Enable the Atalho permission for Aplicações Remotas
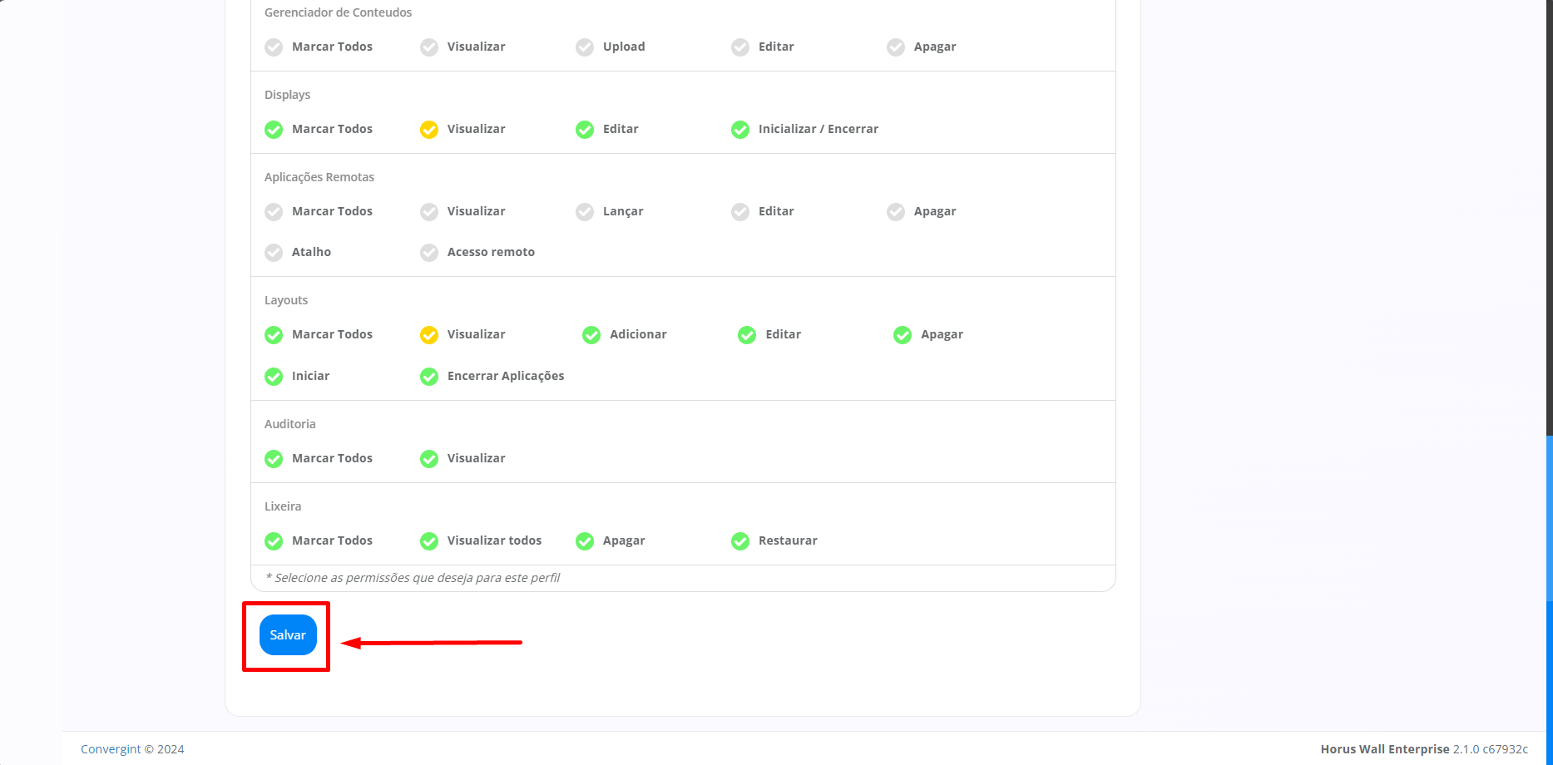Image resolution: width=1553 pixels, height=765 pixels. (x=274, y=252)
